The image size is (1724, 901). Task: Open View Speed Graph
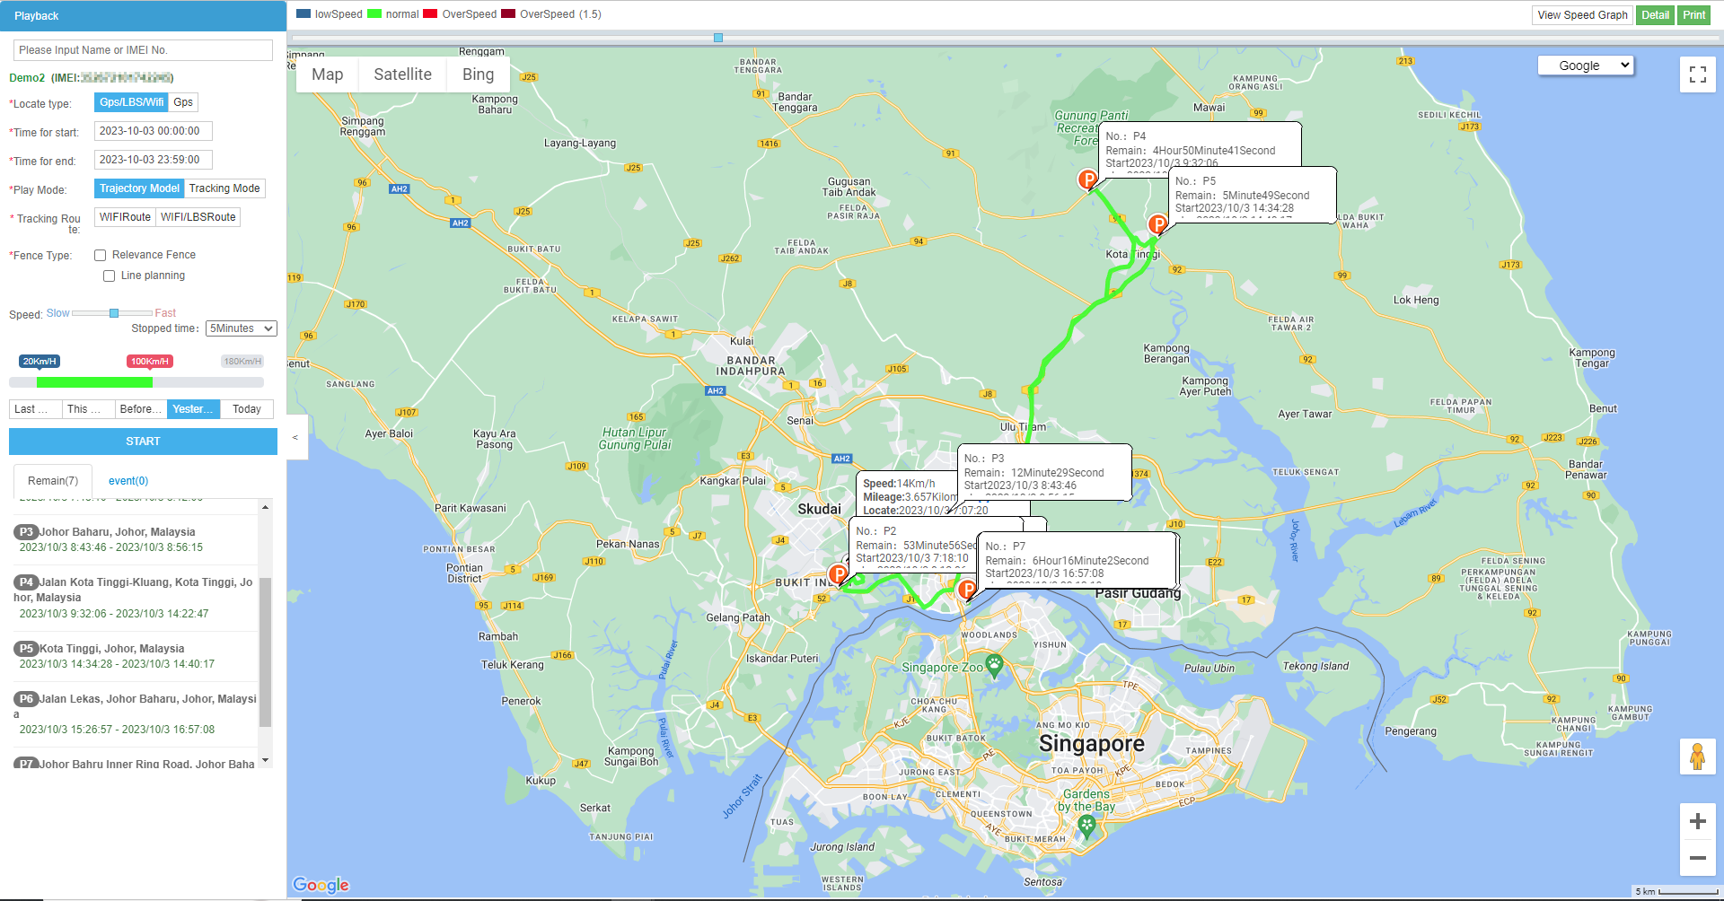click(1582, 15)
